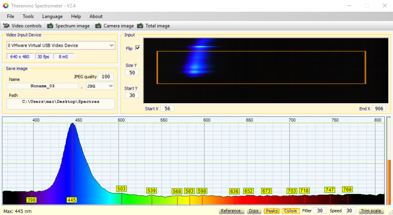
Task: Click the Reference button
Action: point(231,211)
